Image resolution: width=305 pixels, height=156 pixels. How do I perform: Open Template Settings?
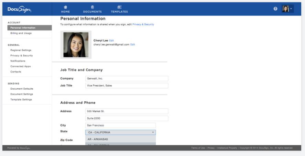[x=21, y=100]
